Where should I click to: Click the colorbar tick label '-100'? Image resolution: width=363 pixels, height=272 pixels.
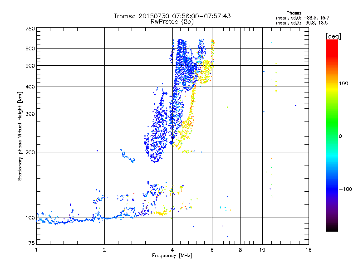(345, 189)
